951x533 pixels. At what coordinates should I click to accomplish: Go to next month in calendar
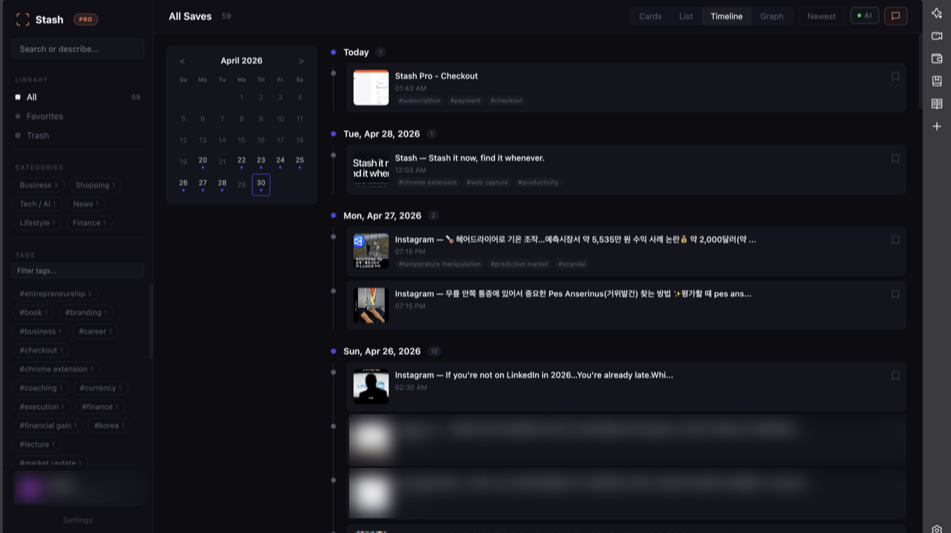pyautogui.click(x=301, y=61)
